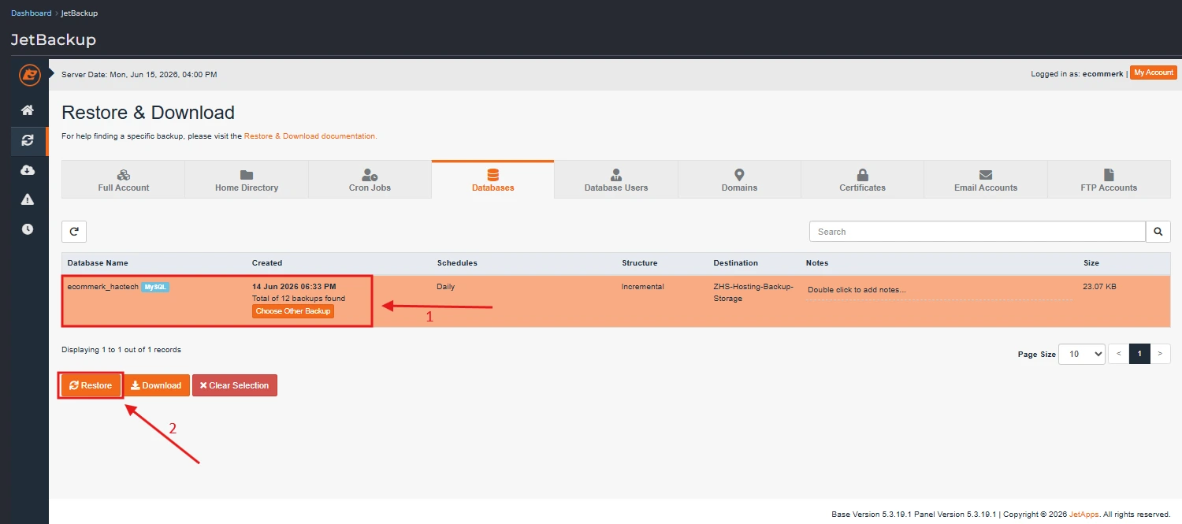
Task: Click the Server Date text
Action: tap(139, 75)
